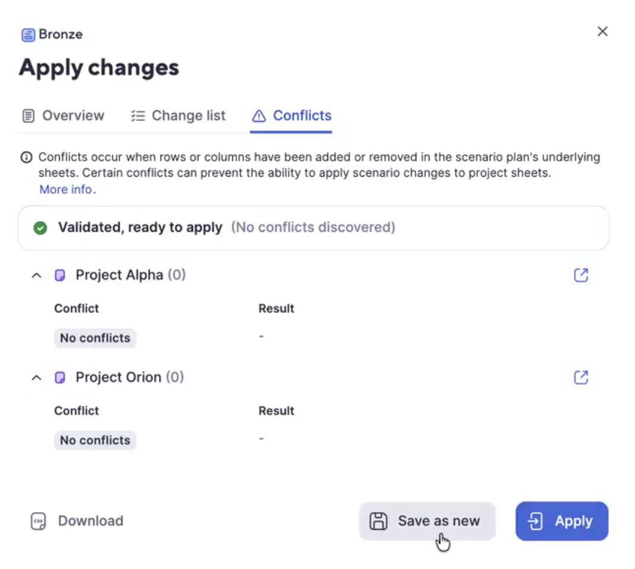Click the Project Alpha No conflicts badge
The height and width of the screenshot is (569, 635).
(x=95, y=338)
